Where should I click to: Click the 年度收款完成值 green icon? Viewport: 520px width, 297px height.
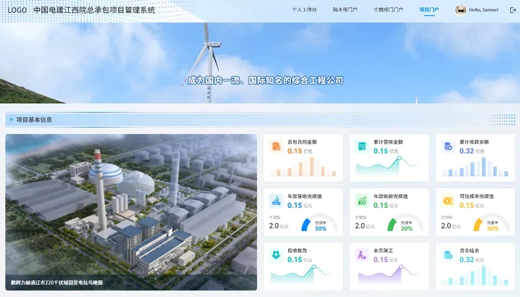(362, 201)
